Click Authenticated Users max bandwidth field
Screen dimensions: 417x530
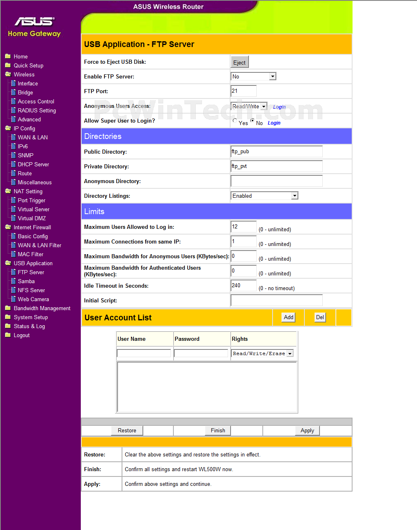(x=244, y=271)
